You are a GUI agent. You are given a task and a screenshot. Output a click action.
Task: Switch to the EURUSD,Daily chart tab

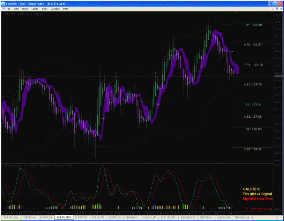[242, 217]
